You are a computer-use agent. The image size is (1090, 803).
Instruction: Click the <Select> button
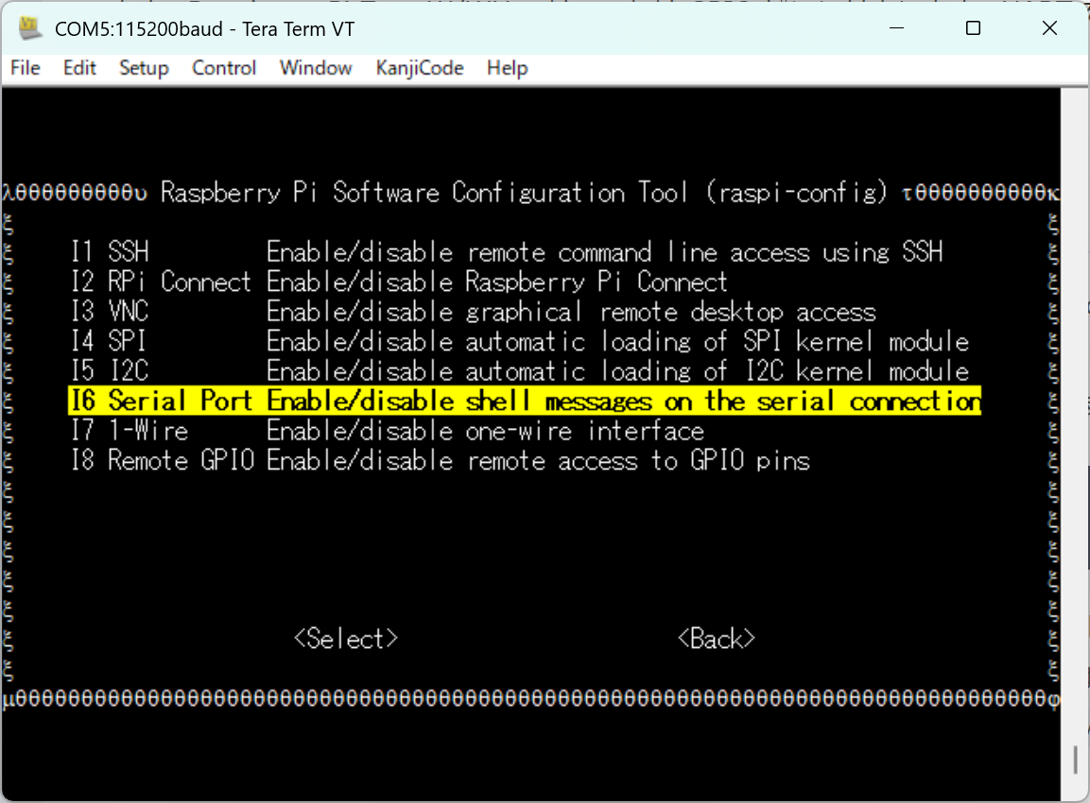click(x=345, y=639)
